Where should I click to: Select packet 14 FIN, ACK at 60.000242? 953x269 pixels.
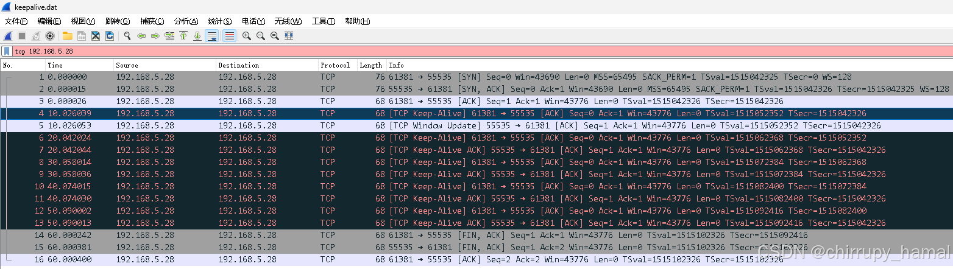tap(476, 235)
